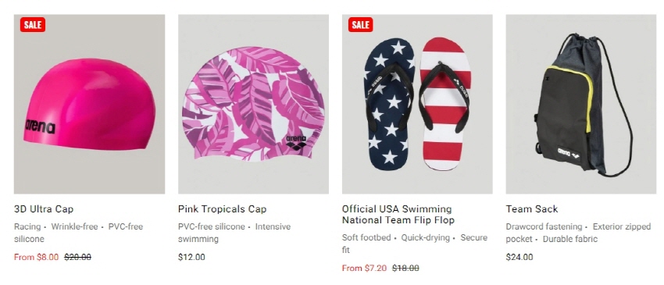The height and width of the screenshot is (285, 664).
Task: Click the PVC-free silicone Intensive swimming description
Action: pyautogui.click(x=234, y=233)
